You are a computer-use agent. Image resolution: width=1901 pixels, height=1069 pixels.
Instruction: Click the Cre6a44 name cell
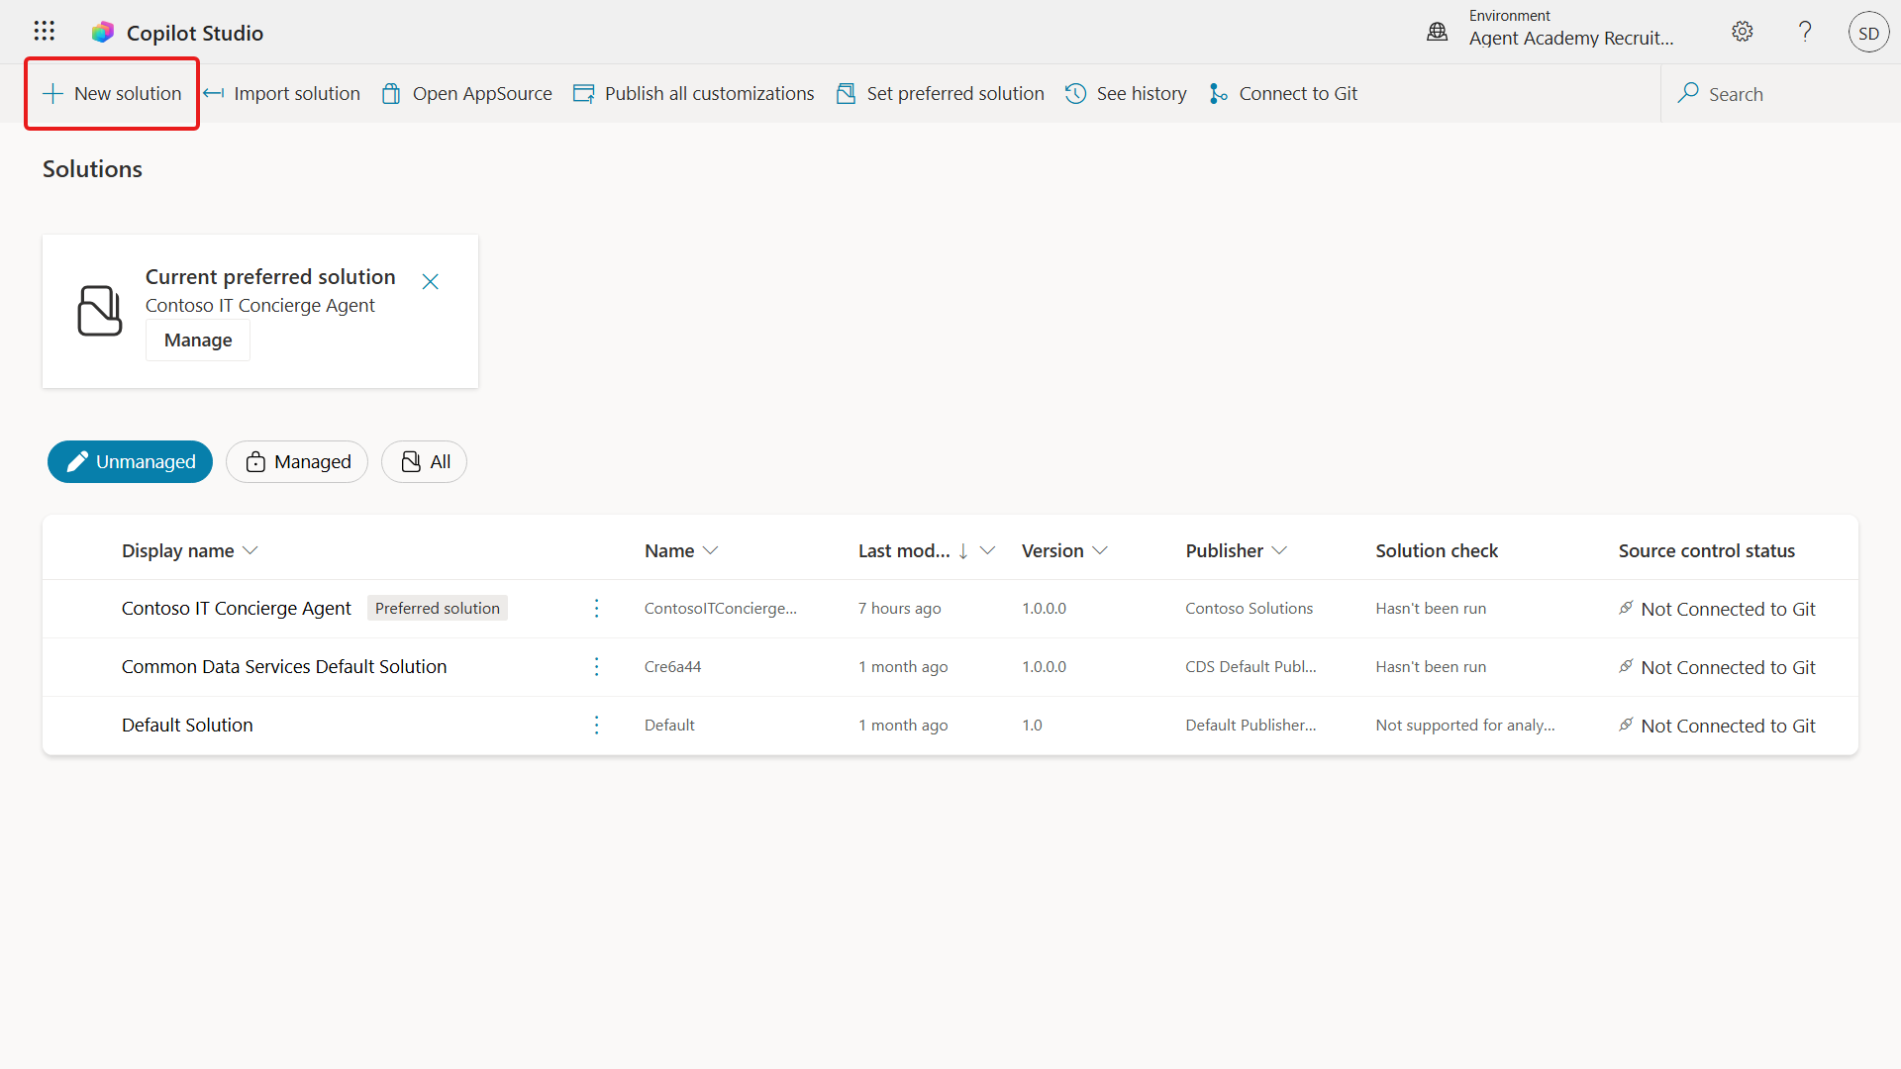point(672,666)
